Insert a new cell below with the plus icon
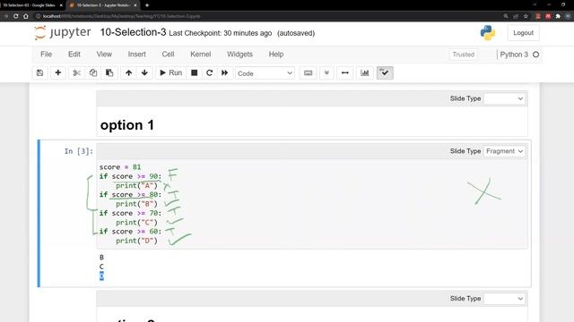Screen dimensions: 574x322 [x=57, y=72]
